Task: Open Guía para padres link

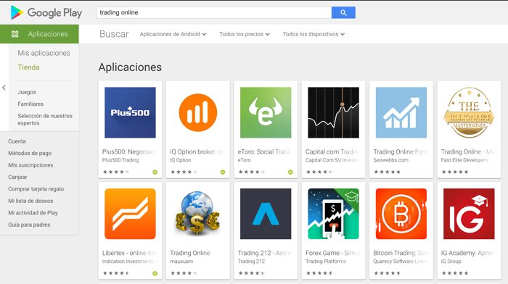Action: pyautogui.click(x=29, y=225)
